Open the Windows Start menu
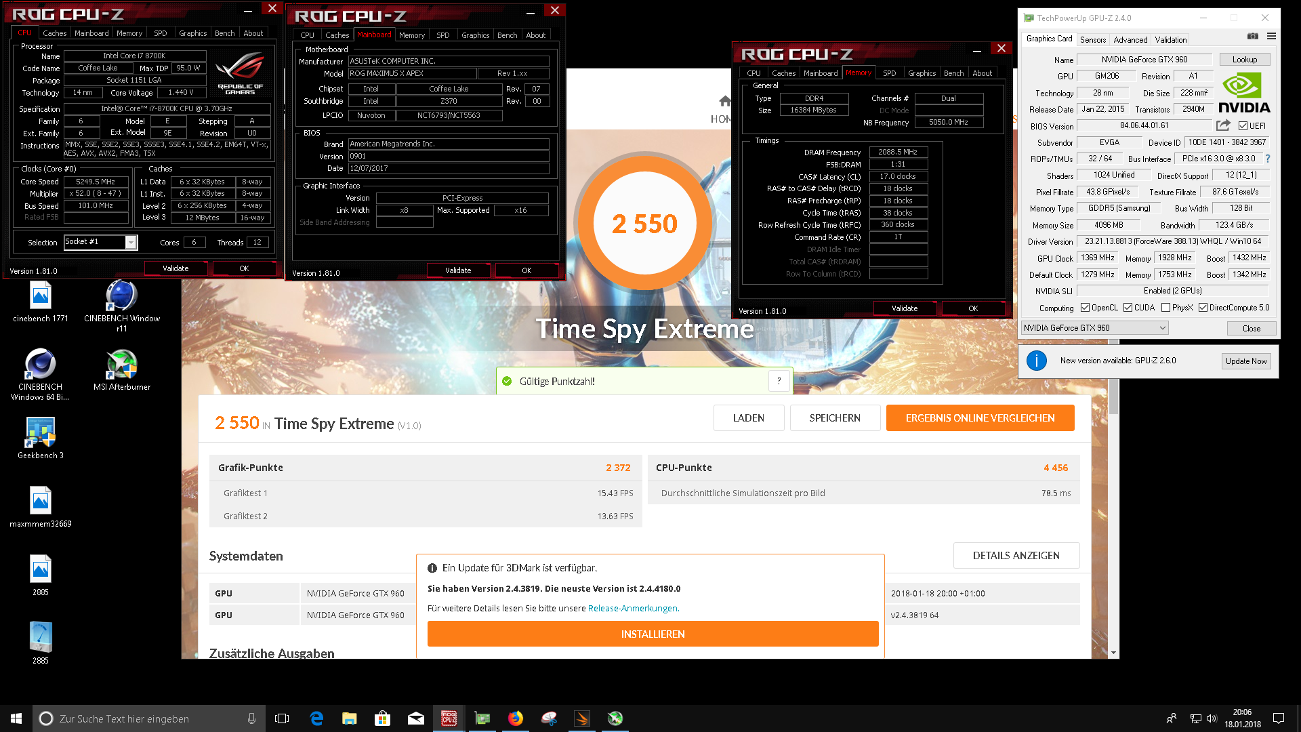1301x732 pixels. pos(16,718)
